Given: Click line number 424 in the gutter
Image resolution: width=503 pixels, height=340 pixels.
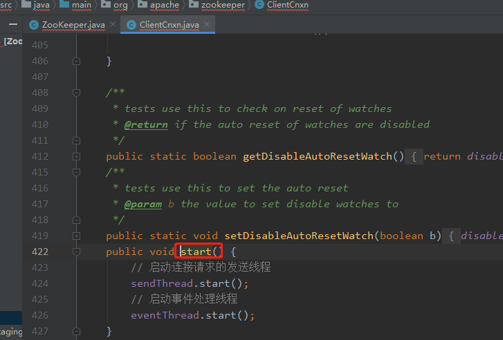Looking at the screenshot, I should click(40, 283).
